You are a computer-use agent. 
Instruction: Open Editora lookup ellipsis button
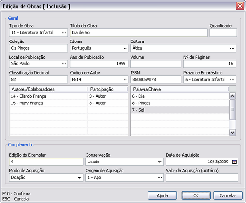click(232, 48)
